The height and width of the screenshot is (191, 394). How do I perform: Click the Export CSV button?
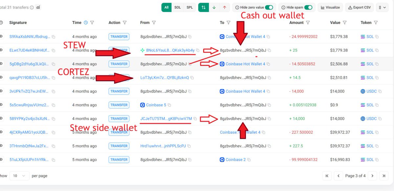point(359,8)
